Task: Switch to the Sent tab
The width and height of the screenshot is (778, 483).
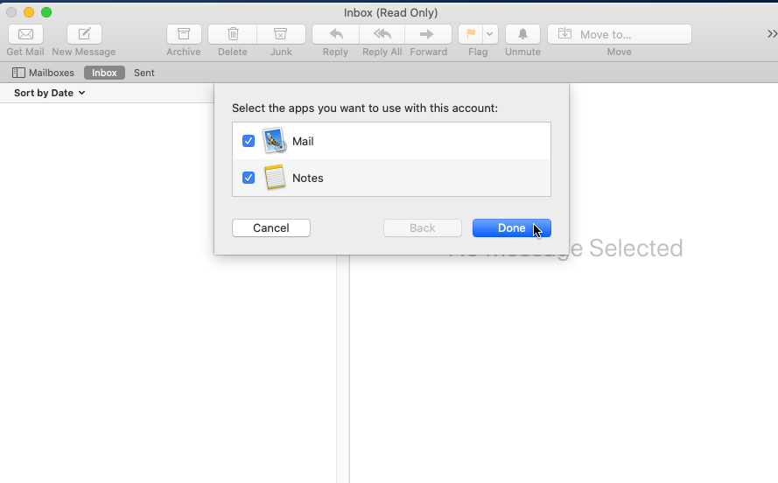Action: 144,73
